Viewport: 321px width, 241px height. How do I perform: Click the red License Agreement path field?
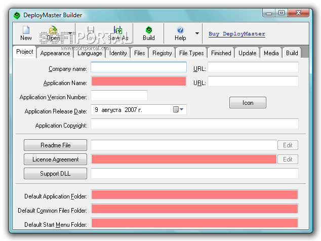(x=184, y=159)
